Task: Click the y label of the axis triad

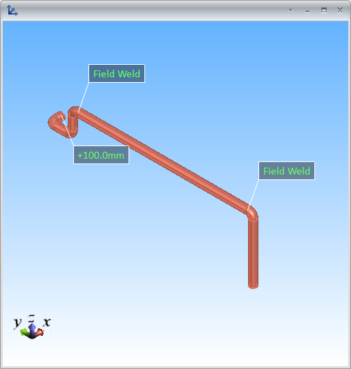Action: coord(17,322)
